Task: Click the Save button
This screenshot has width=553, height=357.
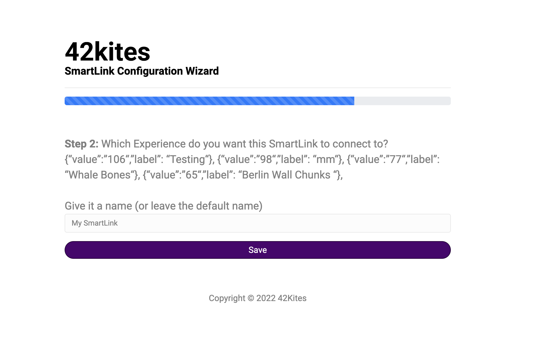Action: coord(257,250)
